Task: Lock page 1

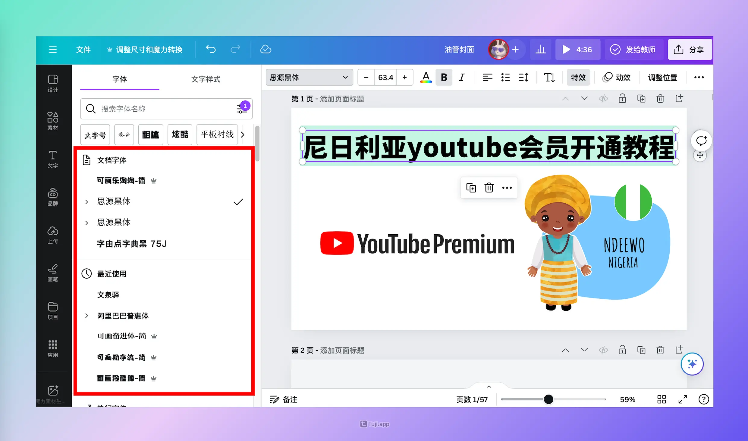Action: pos(622,99)
